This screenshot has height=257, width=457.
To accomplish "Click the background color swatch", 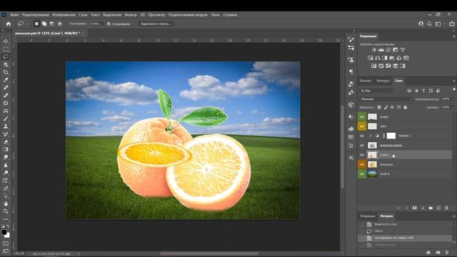I will pyautogui.click(x=7, y=236).
